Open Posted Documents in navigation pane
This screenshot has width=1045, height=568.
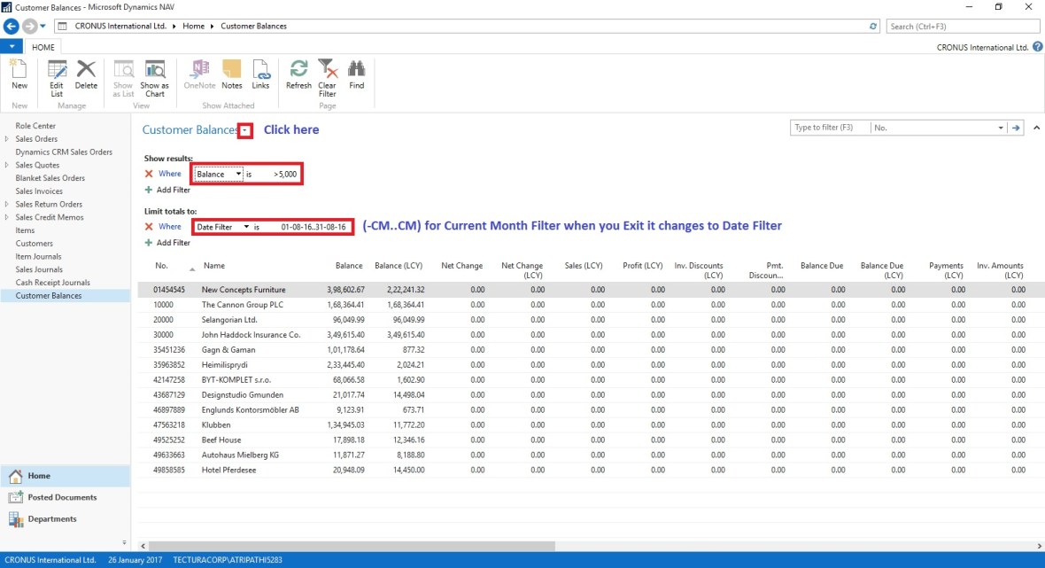(x=62, y=497)
